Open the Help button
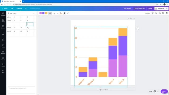This screenshot has height=95, width=169. point(164,92)
